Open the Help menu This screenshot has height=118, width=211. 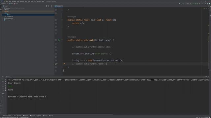click(43, 1)
